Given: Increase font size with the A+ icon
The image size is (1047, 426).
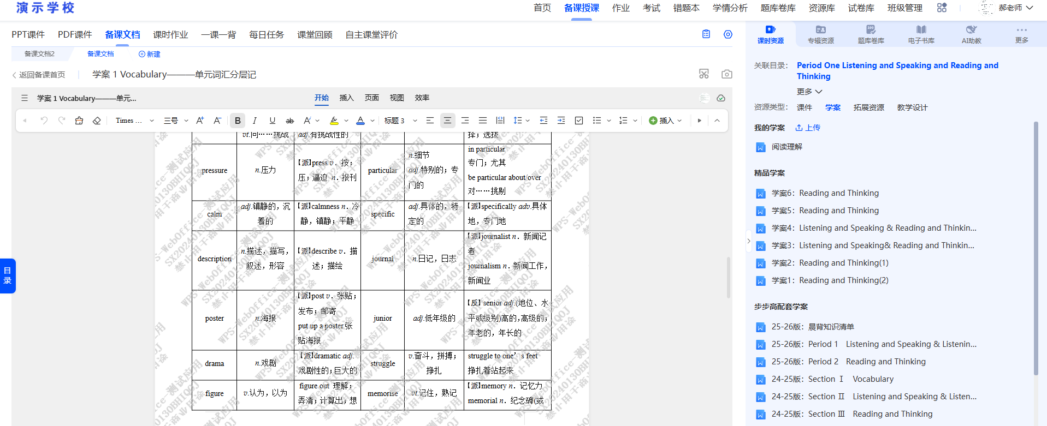Looking at the screenshot, I should tap(200, 121).
